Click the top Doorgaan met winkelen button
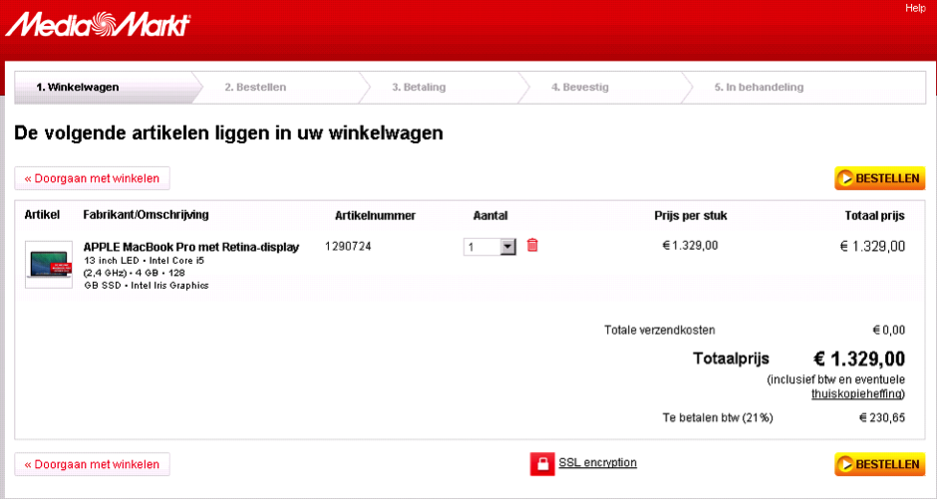The height and width of the screenshot is (500, 938). click(92, 178)
